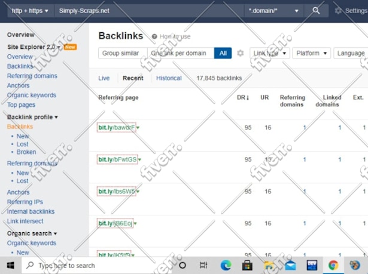Open the Platform dropdown
The height and width of the screenshot is (274, 368).
tap(311, 53)
